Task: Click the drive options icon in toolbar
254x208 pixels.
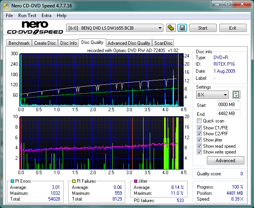Action: coord(170,28)
